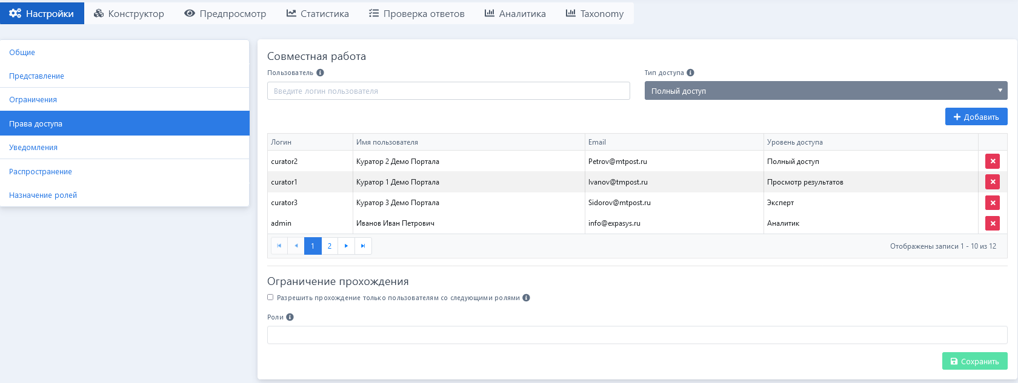Open Уведомления in the sidebar

pyautogui.click(x=33, y=148)
